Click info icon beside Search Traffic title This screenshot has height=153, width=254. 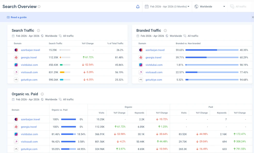(x=38, y=30)
